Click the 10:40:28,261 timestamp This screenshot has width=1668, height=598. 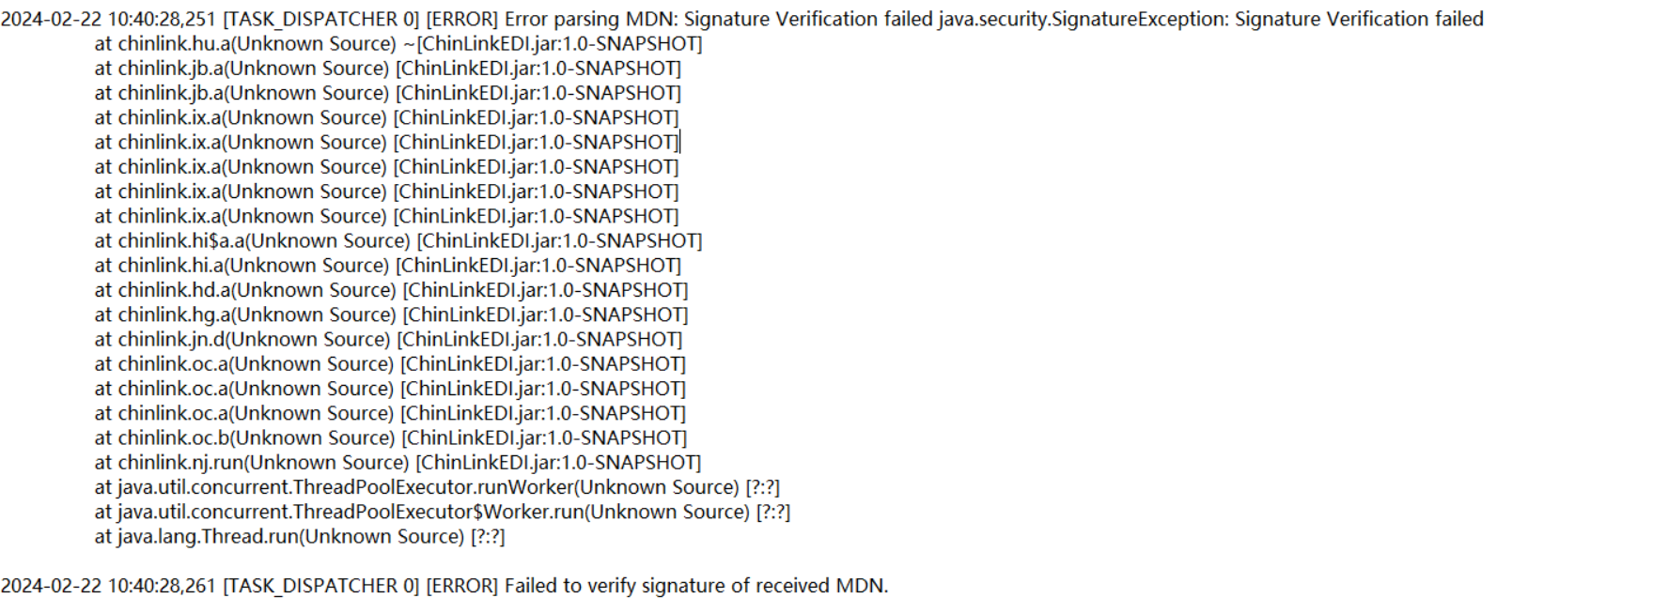point(162,586)
